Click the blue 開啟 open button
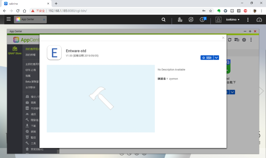266x158 pixels. 207,58
